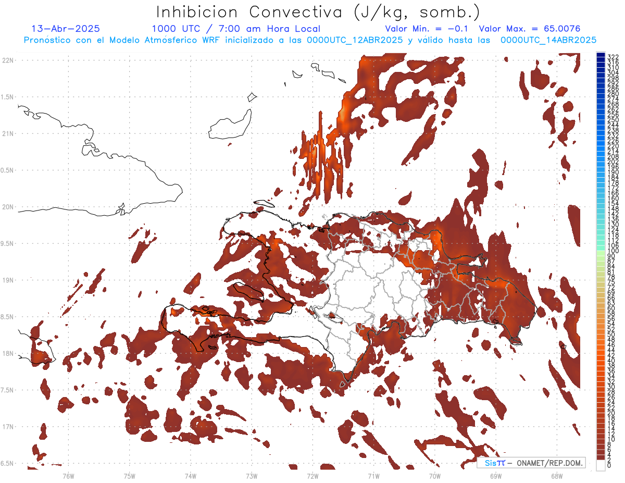Click the '71W' longitude label
This screenshot has height=483, width=625.
pyautogui.click(x=373, y=476)
